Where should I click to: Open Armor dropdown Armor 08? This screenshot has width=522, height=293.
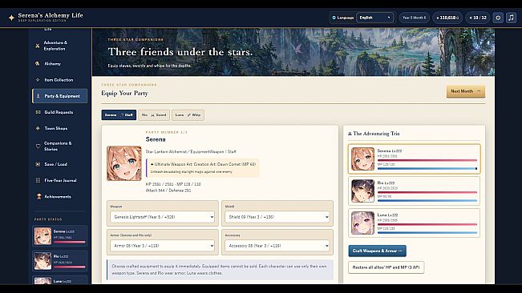tap(163, 246)
